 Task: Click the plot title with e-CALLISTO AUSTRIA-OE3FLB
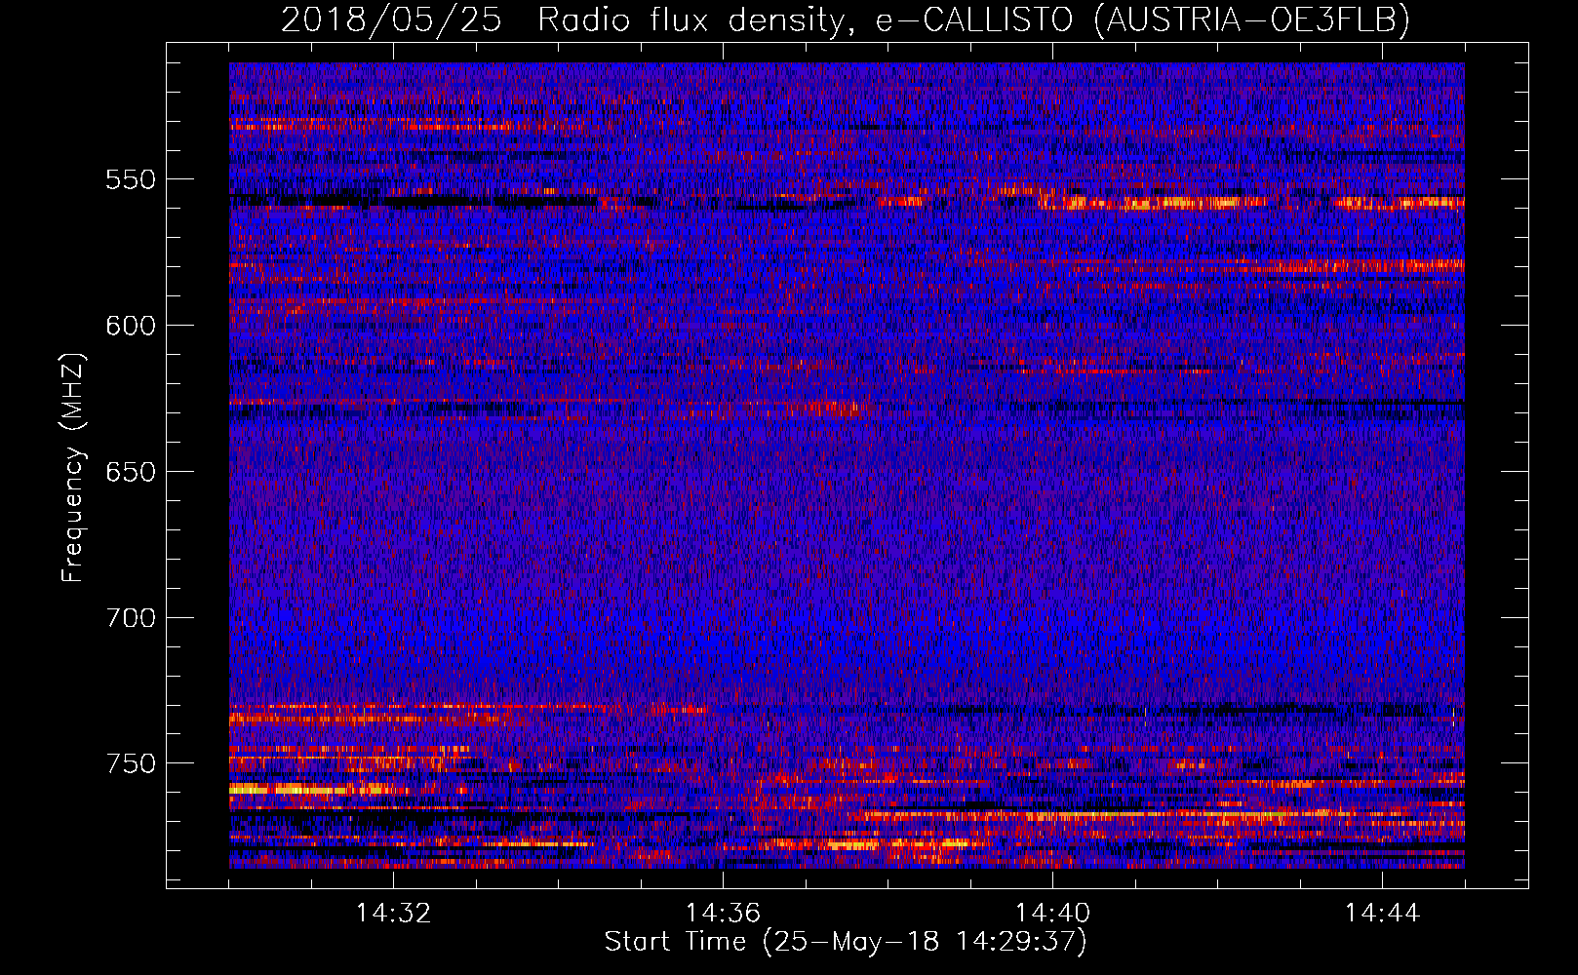[x=846, y=20]
